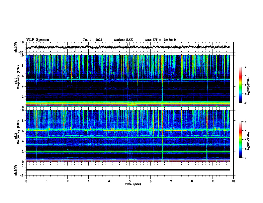Click time axis tick label "3"
Image resolution: width=263 pixels, height=203 pixels.
88,181
